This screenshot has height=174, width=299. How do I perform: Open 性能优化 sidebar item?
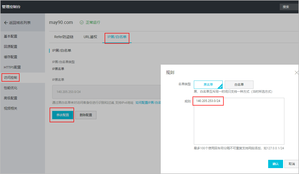click(11, 88)
